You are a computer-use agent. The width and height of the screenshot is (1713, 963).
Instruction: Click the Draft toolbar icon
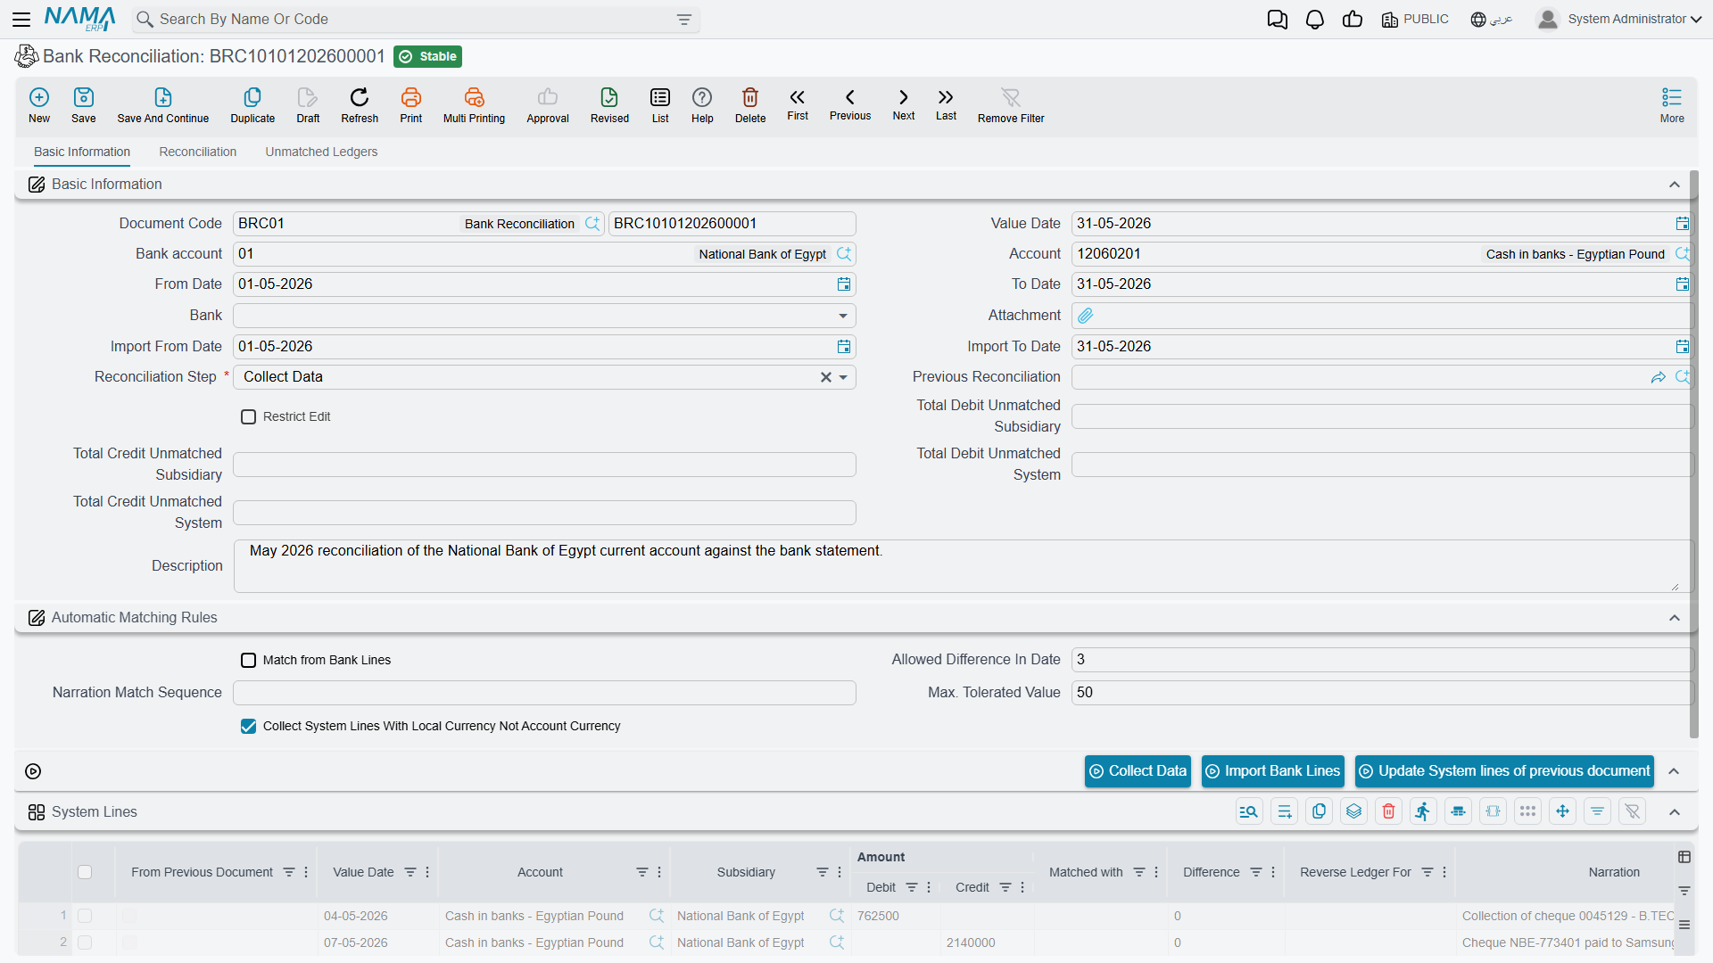pyautogui.click(x=308, y=104)
